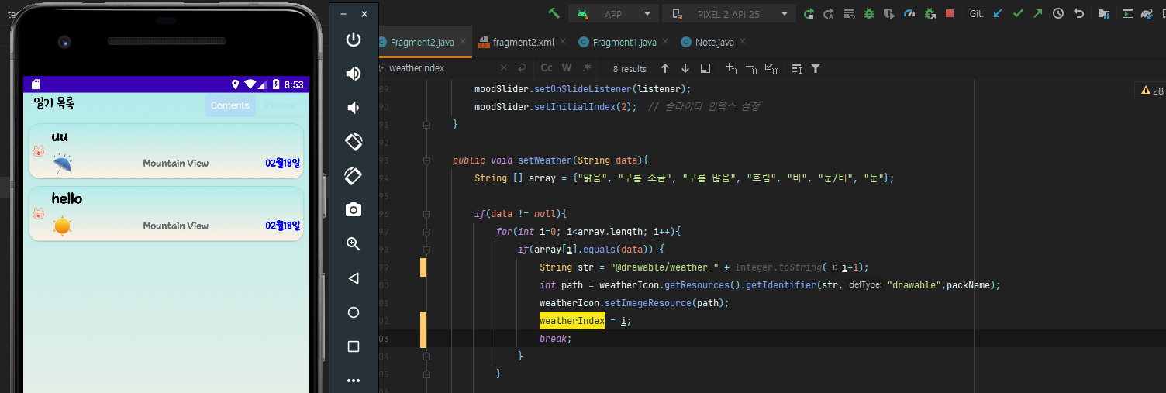This screenshot has height=393, width=1166.
Task: Click the Git Update Project blue arrow
Action: pos(998,13)
